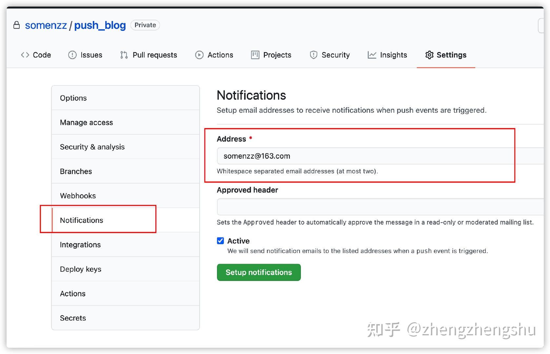This screenshot has width=550, height=354.
Task: Select Deploy keys settings section
Action: click(x=80, y=269)
